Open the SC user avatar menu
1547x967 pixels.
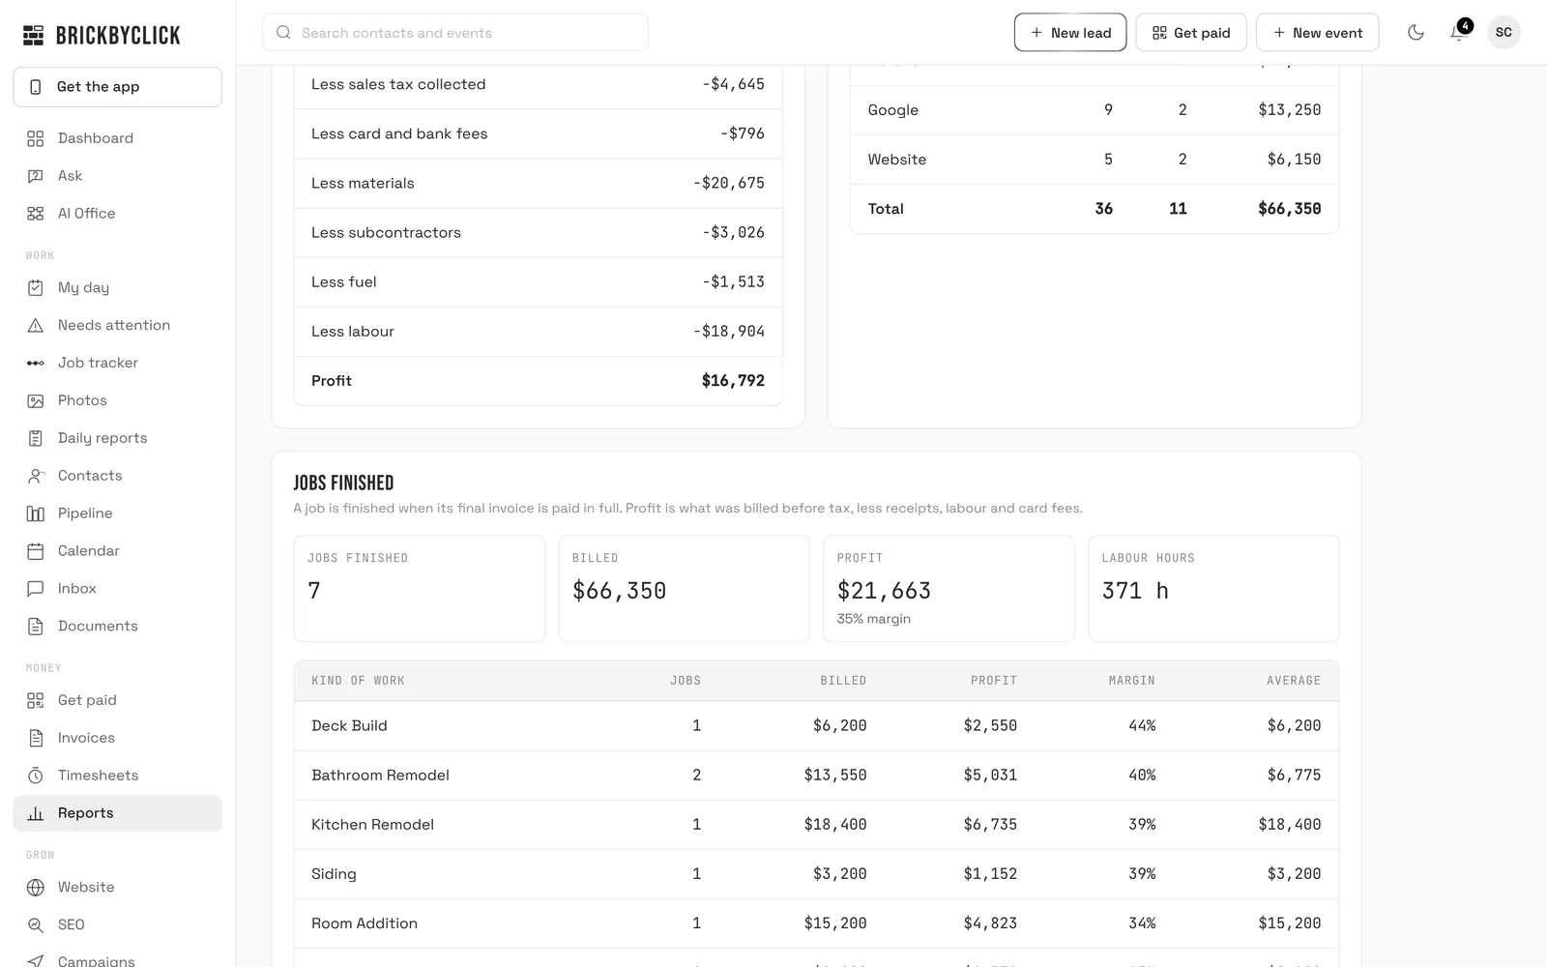tap(1503, 33)
